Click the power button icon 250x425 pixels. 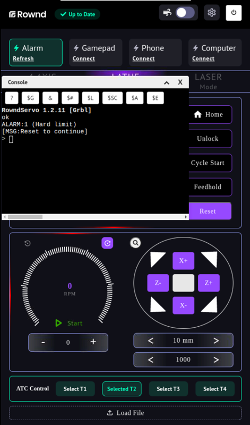coord(234,13)
